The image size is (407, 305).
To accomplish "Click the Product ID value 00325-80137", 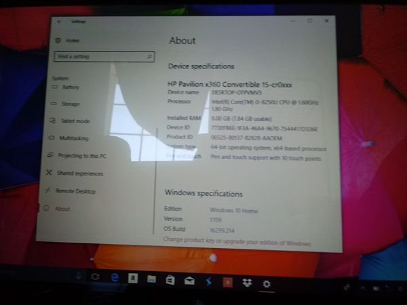I will pyautogui.click(x=246, y=138).
